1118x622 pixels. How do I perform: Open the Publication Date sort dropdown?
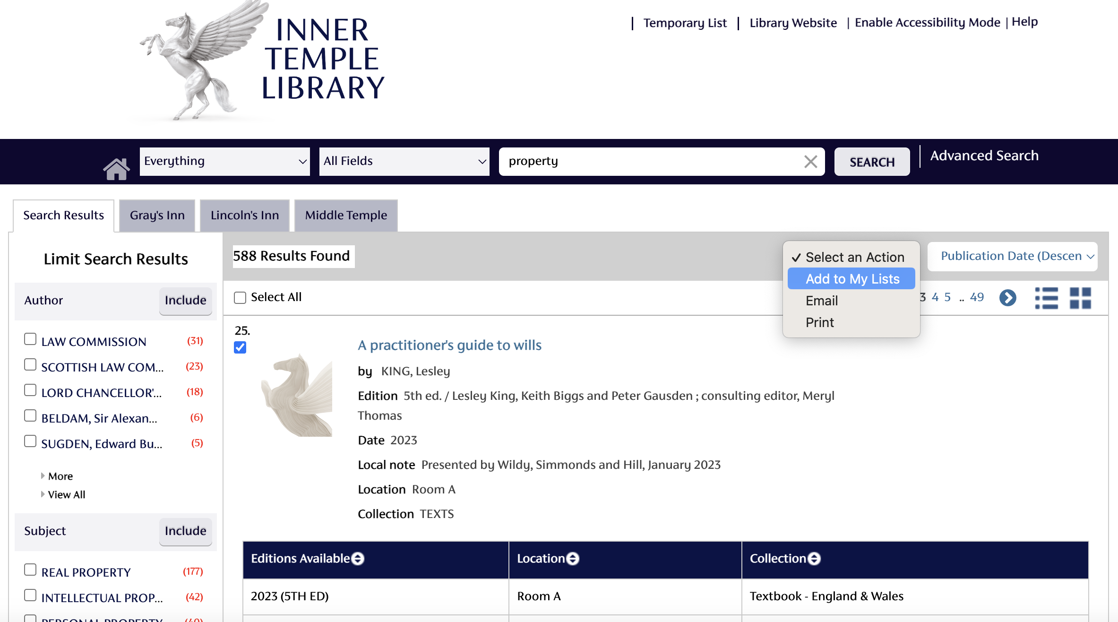pos(1013,257)
